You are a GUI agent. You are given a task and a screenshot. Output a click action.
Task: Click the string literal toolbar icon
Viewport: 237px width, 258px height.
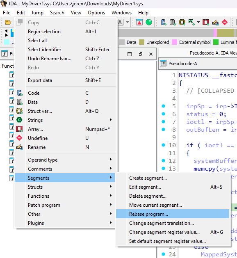(x=191, y=22)
